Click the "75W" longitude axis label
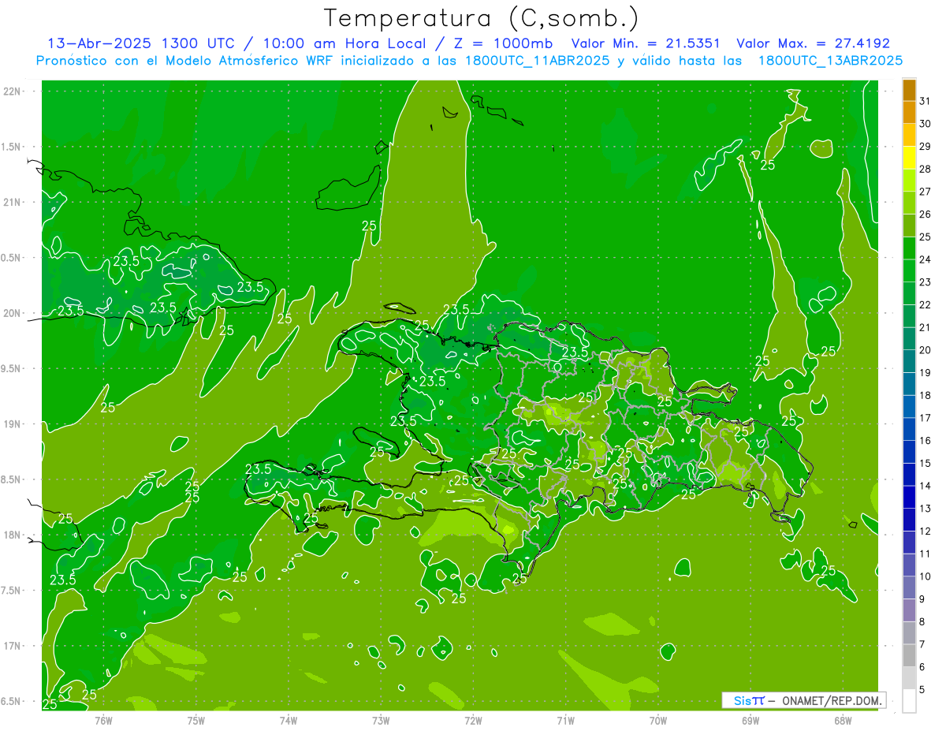 pos(196,720)
